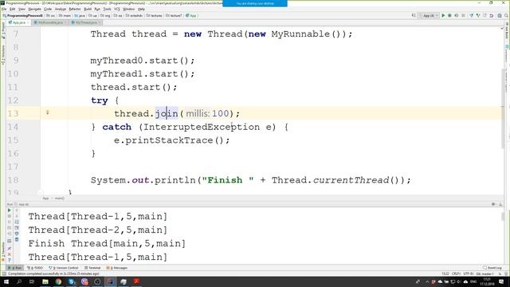Click the console vertical scrollbar
The width and height of the screenshot is (510, 287).
[503, 217]
